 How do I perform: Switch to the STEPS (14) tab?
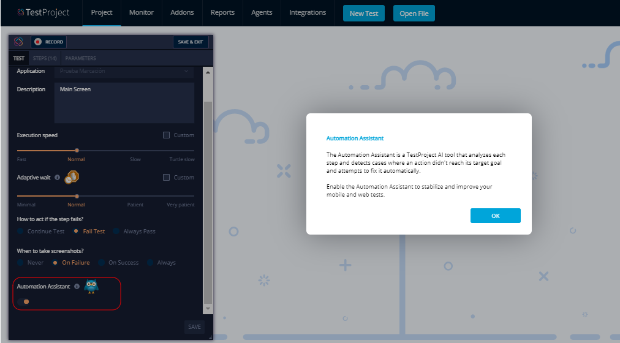tap(45, 58)
